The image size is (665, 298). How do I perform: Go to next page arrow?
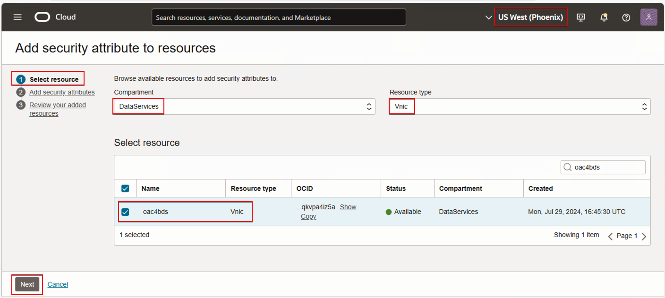coord(644,236)
